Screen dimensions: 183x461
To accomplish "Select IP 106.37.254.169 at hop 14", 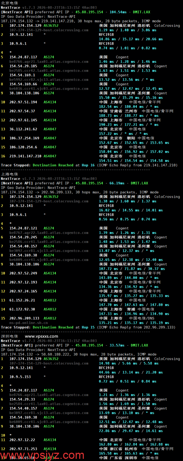I will point(24,138).
